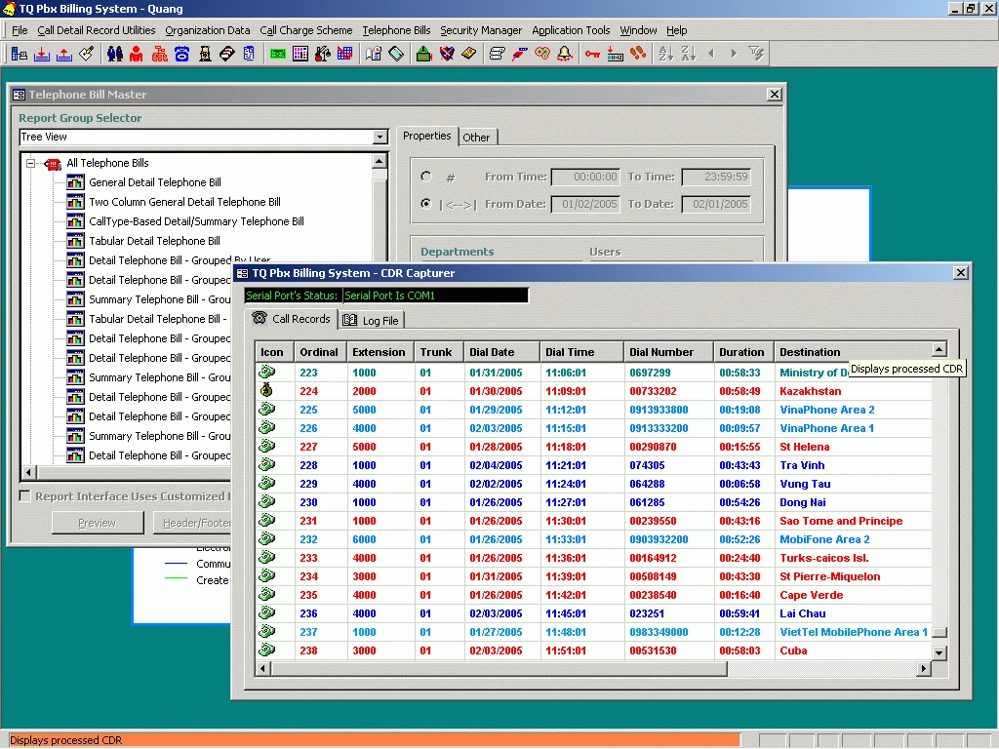Select Tabular Detail Telephone Bill report
The width and height of the screenshot is (999, 749).
[154, 241]
